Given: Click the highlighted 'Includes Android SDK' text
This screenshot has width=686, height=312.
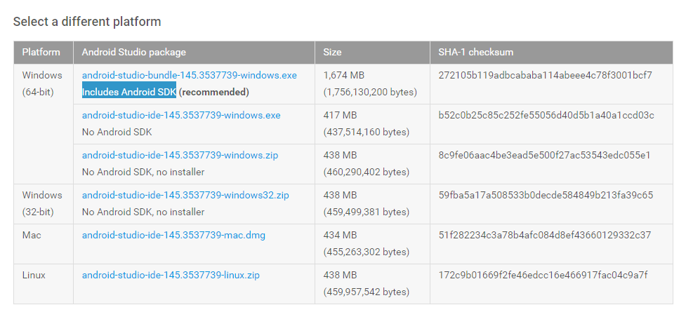Looking at the screenshot, I should pyautogui.click(x=129, y=92).
